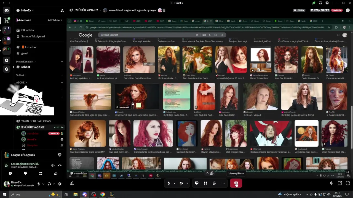Viewport: 353px width, 198px height.
Task: Adjust stream volume speaker control
Action: [x=331, y=183]
